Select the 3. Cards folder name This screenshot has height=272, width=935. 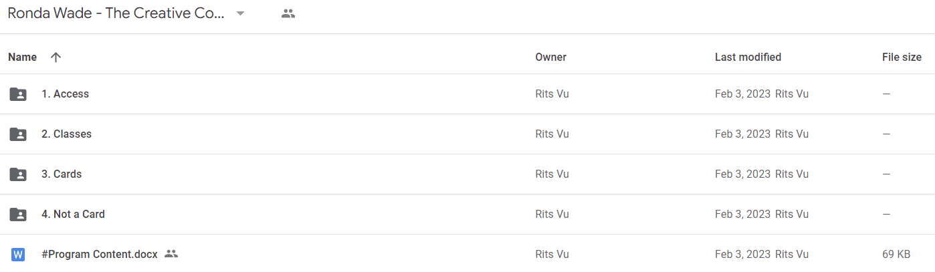62,174
